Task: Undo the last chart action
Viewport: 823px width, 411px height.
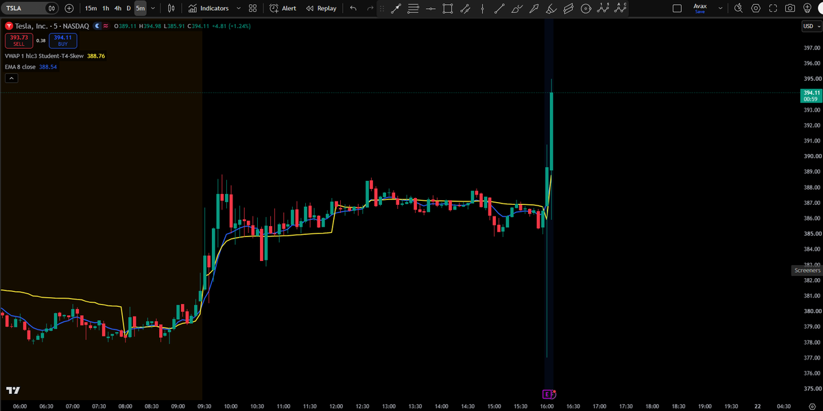Action: pyautogui.click(x=353, y=8)
